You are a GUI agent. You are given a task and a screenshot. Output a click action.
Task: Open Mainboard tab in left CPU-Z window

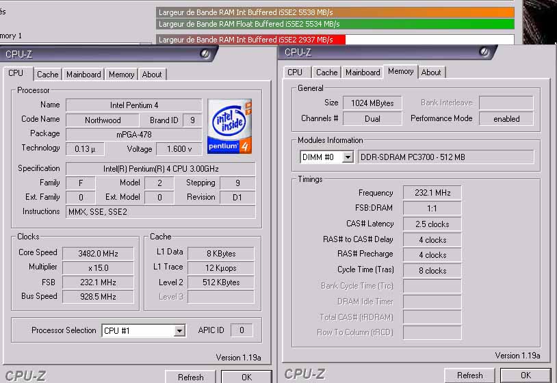click(83, 74)
